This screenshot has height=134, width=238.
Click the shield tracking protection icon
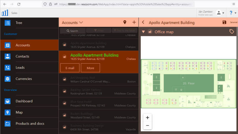point(45,4)
